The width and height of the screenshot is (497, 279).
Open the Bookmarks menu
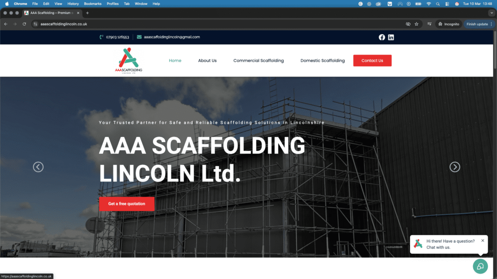click(93, 4)
